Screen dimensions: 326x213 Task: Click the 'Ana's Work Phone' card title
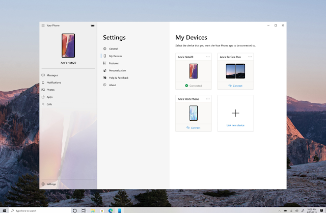tap(188, 99)
